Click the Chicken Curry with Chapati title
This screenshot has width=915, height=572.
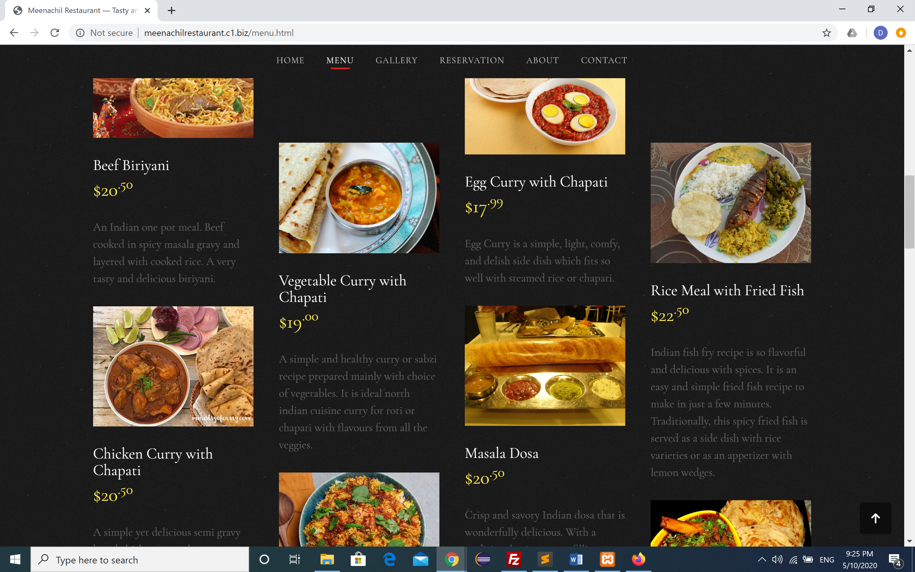pyautogui.click(x=153, y=462)
